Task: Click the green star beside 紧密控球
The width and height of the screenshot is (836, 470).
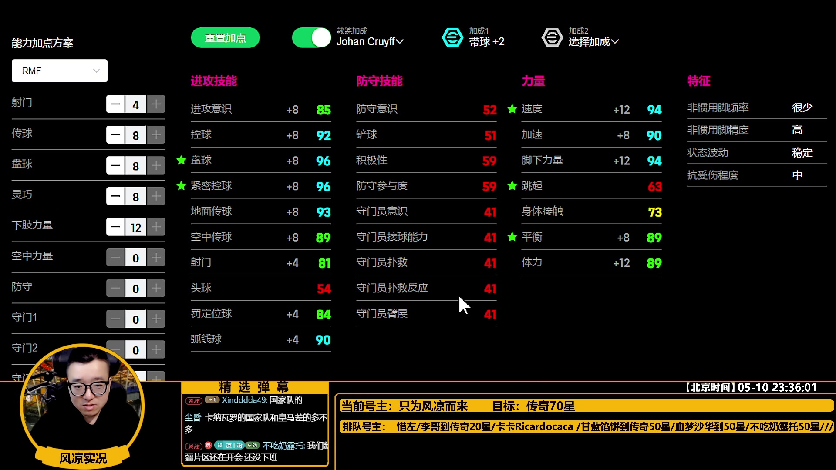Action: tap(181, 186)
